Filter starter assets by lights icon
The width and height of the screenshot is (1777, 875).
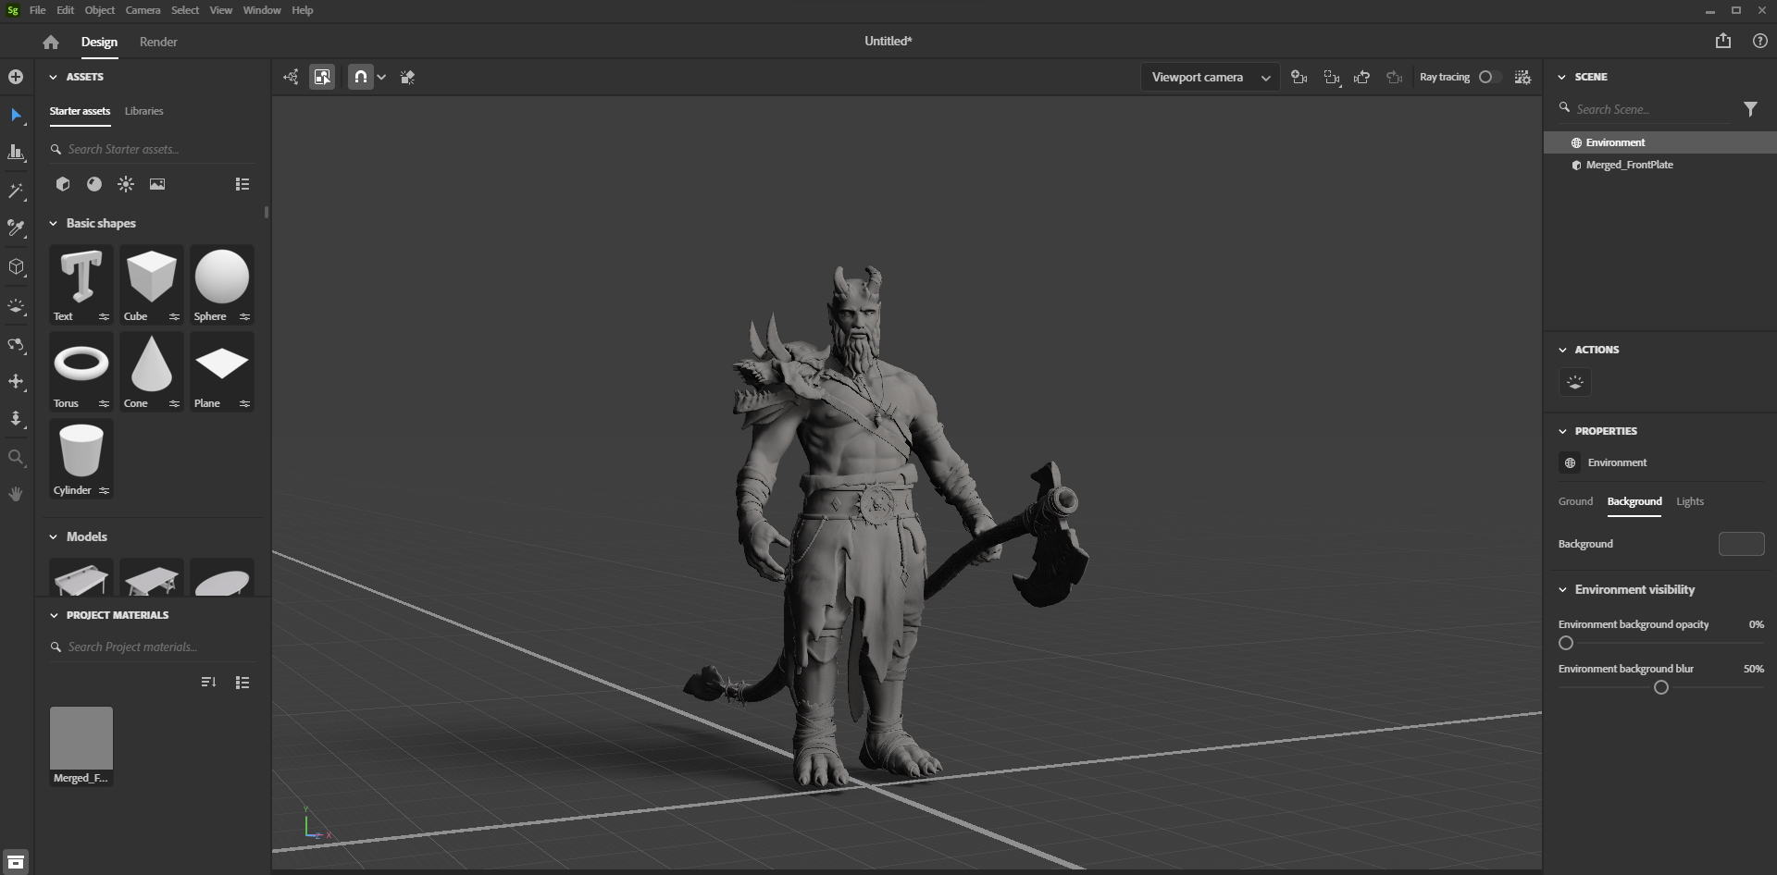tap(126, 184)
